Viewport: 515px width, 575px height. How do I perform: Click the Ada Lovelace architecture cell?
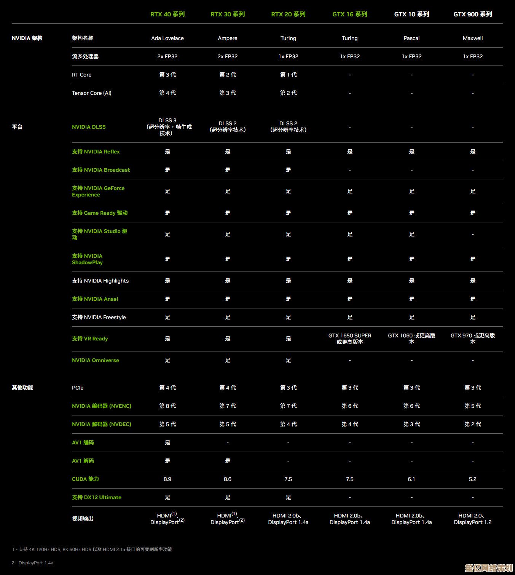(167, 38)
